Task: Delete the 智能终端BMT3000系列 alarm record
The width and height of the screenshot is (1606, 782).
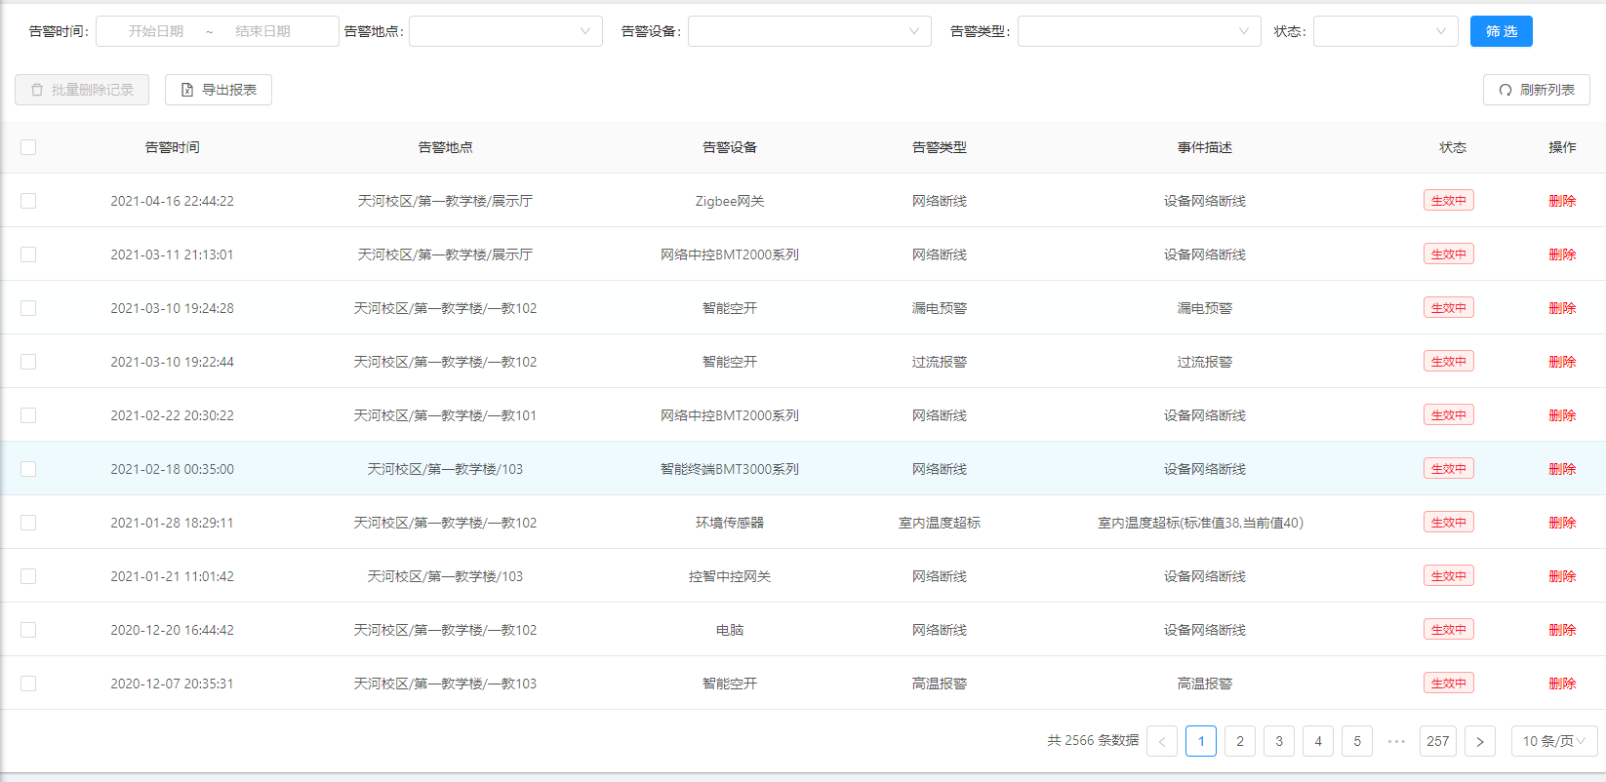Action: [1562, 469]
